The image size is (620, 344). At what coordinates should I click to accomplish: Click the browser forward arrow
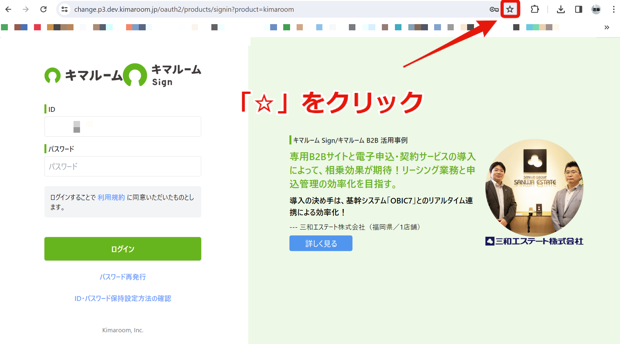pyautogui.click(x=26, y=9)
